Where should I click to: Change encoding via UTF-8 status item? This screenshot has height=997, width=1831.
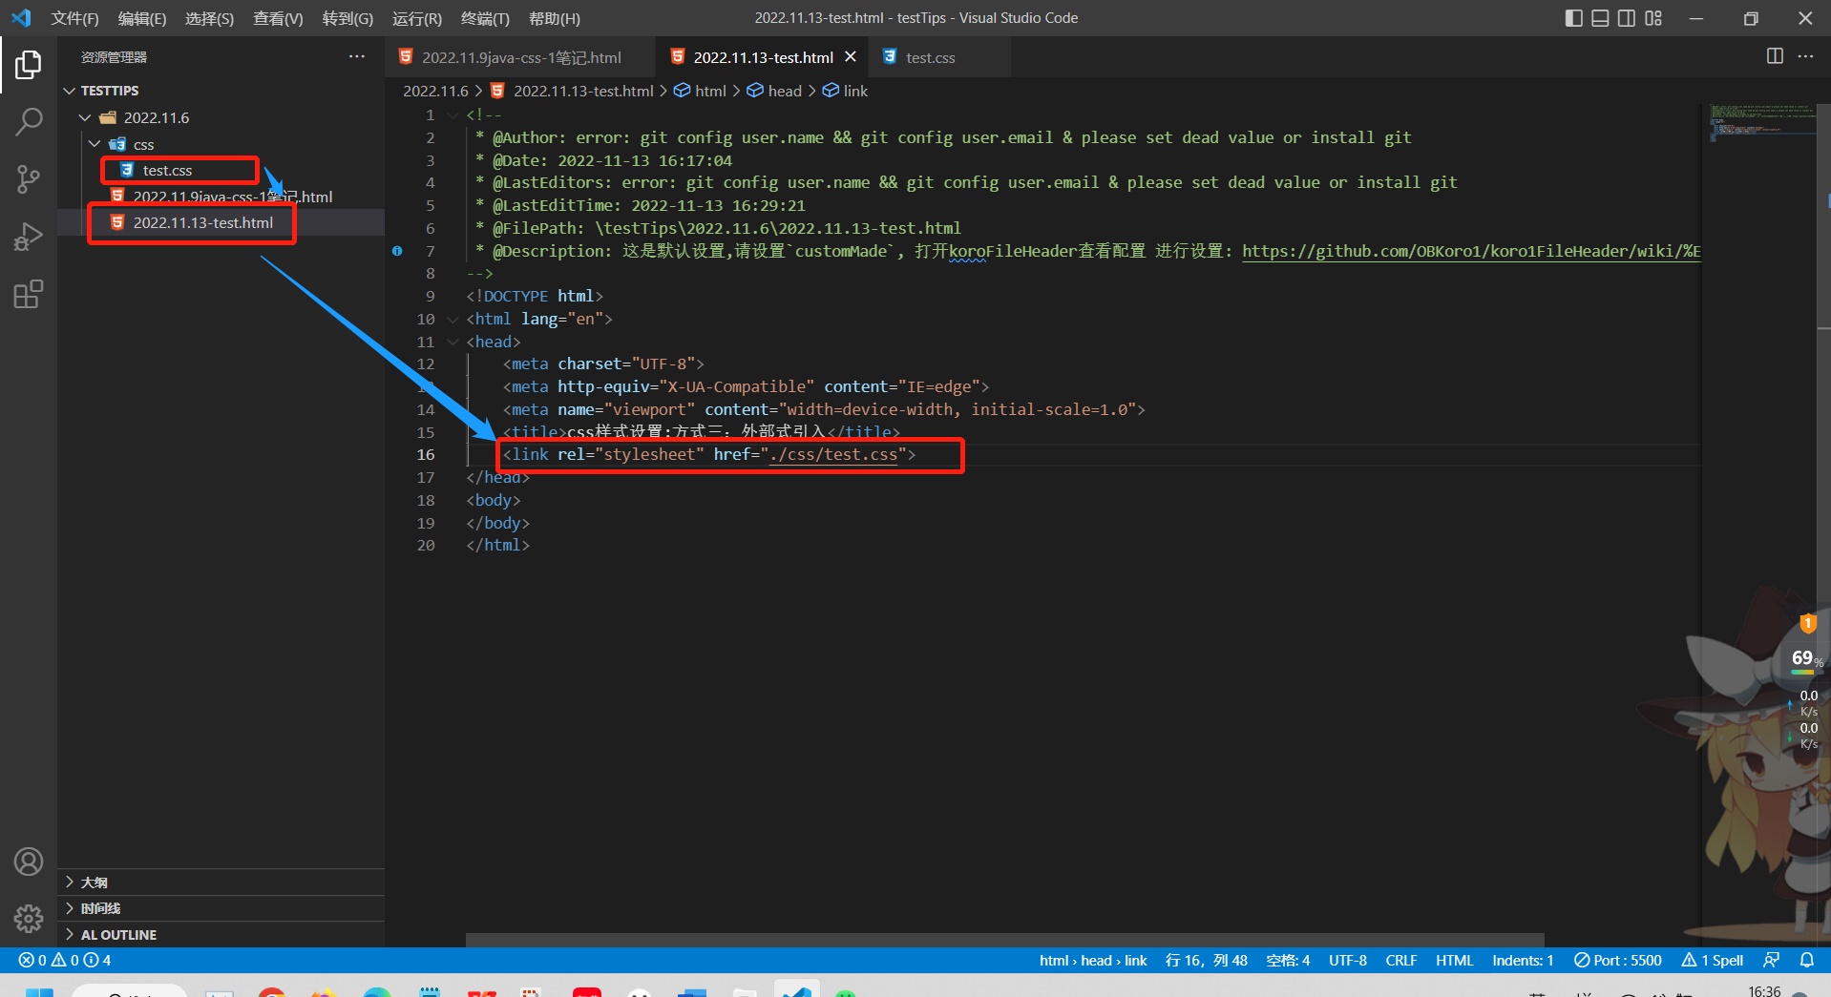pos(1347,960)
